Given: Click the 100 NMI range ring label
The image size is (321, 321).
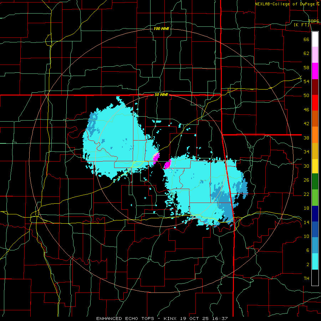Looking at the screenshot, I should tap(161, 29).
